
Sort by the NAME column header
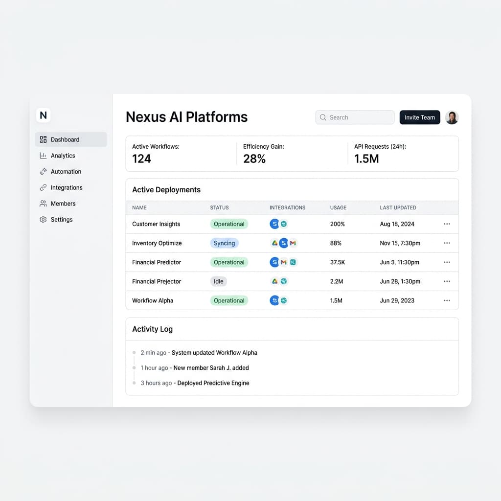click(x=139, y=207)
